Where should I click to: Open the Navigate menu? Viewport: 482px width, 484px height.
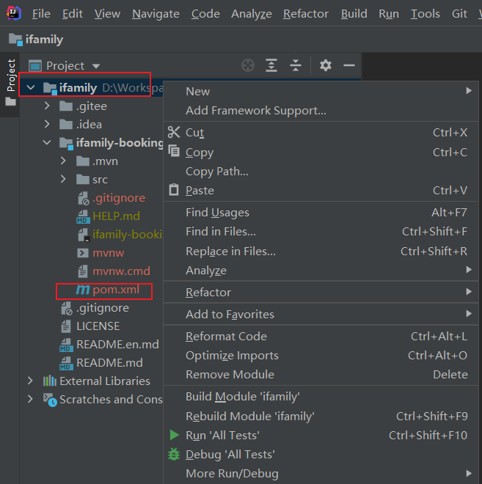click(x=156, y=14)
